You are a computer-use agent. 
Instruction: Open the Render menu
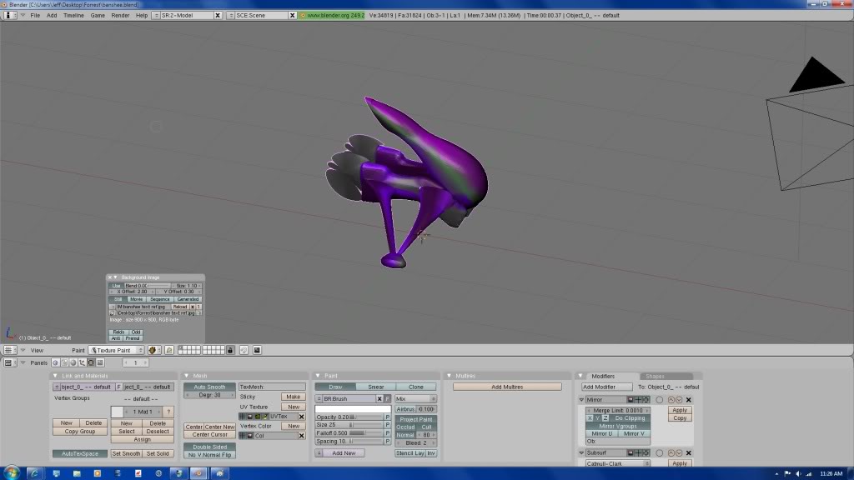[x=120, y=15]
